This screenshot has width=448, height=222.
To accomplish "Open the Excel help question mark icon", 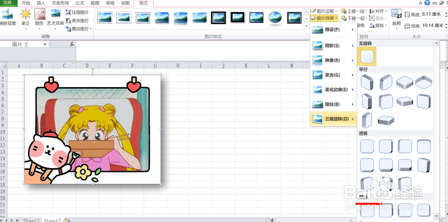I will (428, 3).
